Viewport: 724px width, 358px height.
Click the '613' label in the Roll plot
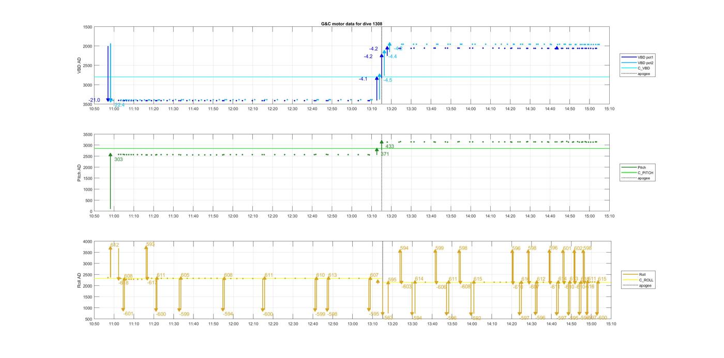click(333, 275)
